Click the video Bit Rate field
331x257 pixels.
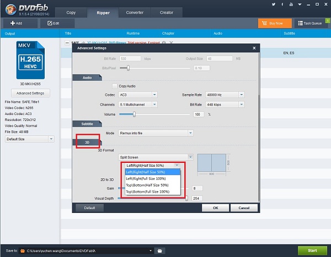point(130,58)
